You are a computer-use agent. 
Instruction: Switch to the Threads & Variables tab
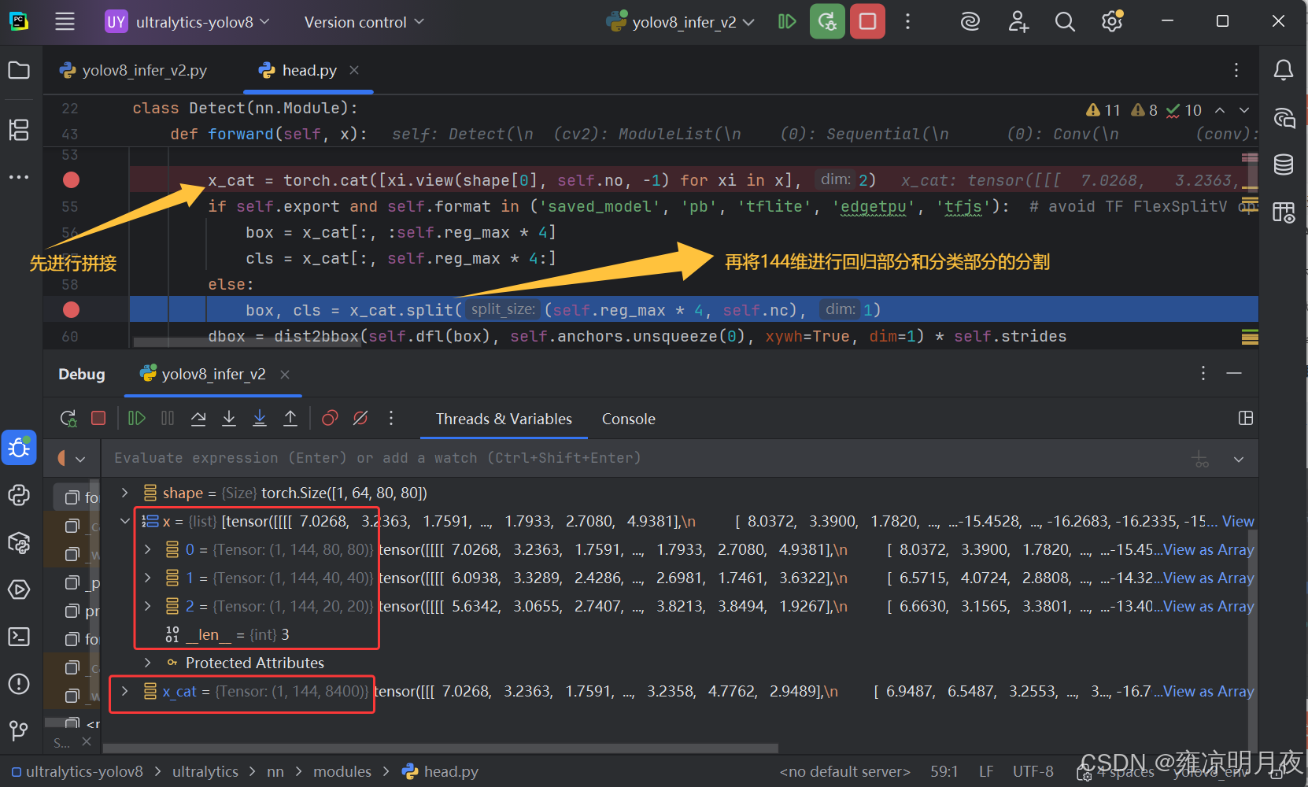pos(504,419)
